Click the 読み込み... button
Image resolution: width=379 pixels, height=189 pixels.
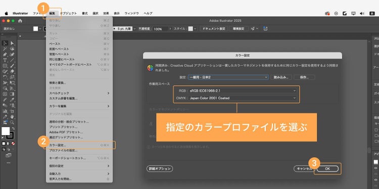(x=281, y=77)
